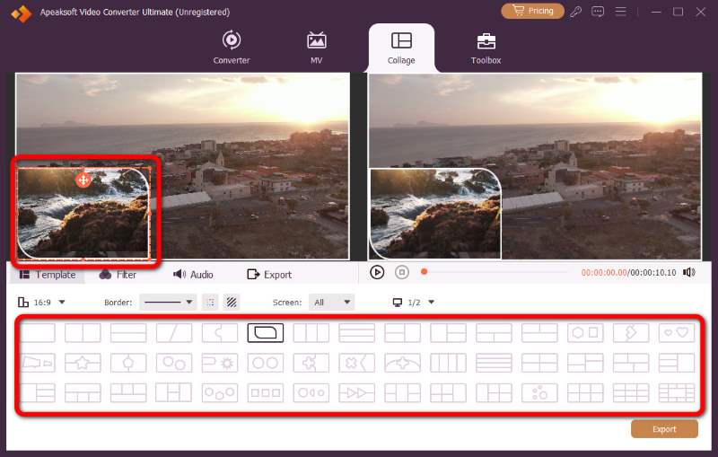Open the feedback chat icon
This screenshot has height=457, width=718.
pos(598,12)
